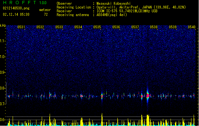Image resolution: width=199 pixels, height=126 pixels.
Task: Click the Receiving Location label
Action: point(74,7)
